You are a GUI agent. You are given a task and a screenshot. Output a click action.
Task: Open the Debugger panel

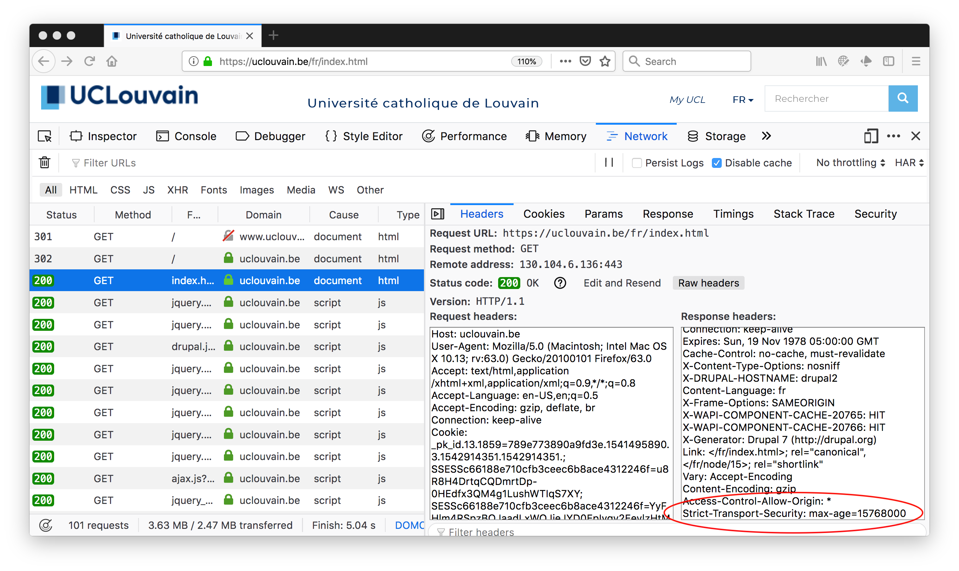tap(270, 136)
